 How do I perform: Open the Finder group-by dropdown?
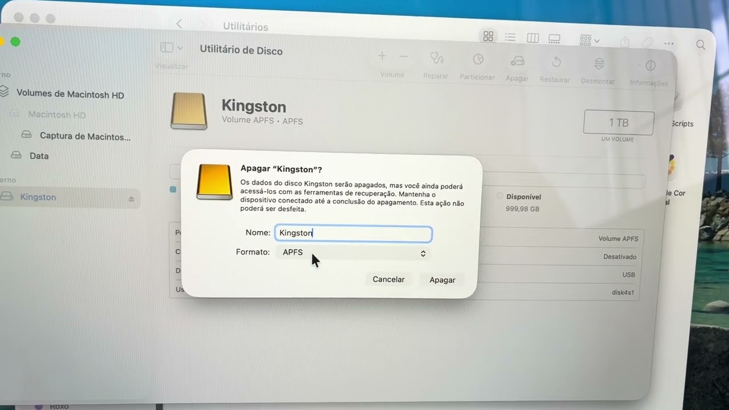click(589, 40)
